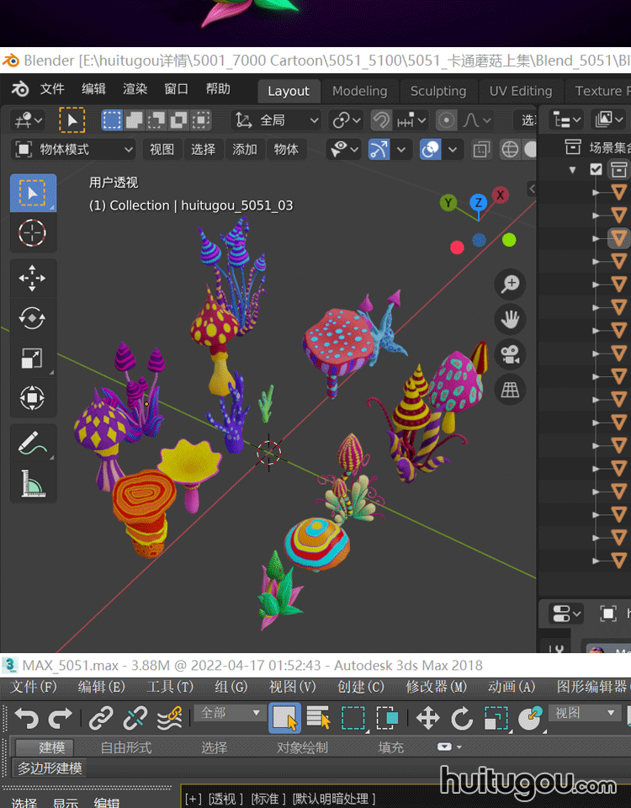Image resolution: width=631 pixels, height=808 pixels.
Task: Toggle perspective/orthographic grid view button
Action: (510, 390)
